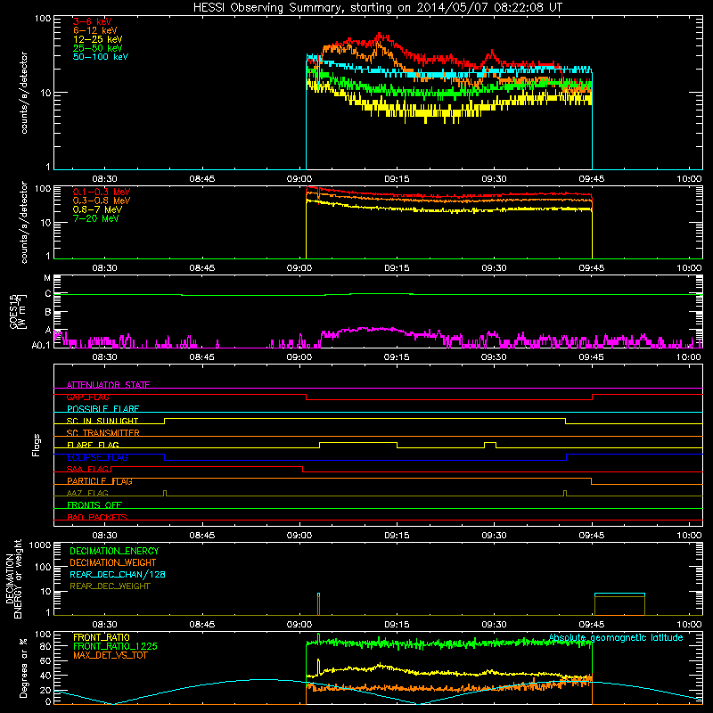Image resolution: width=713 pixels, height=713 pixels.
Task: Select the DECIMATION_ENERGY legend label
Action: (x=114, y=551)
